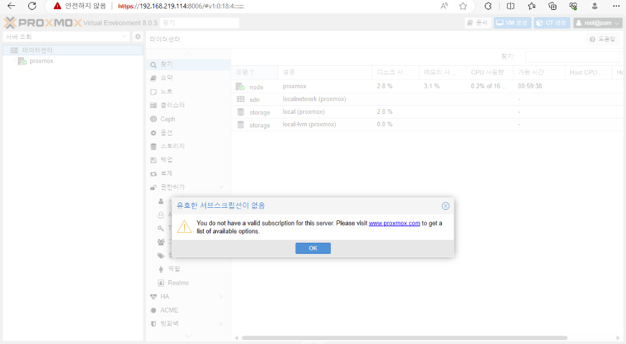Click the browser back arrow
The height and width of the screenshot is (344, 626).
[11, 6]
